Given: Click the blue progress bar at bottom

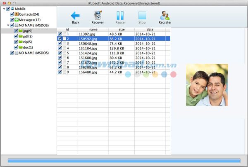Looking at the screenshot, I should click(x=124, y=160).
